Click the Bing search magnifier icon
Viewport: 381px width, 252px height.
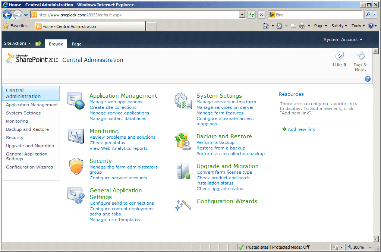pos(368,15)
